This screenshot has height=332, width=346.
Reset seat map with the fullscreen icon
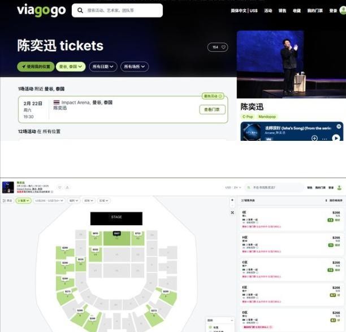point(232,213)
